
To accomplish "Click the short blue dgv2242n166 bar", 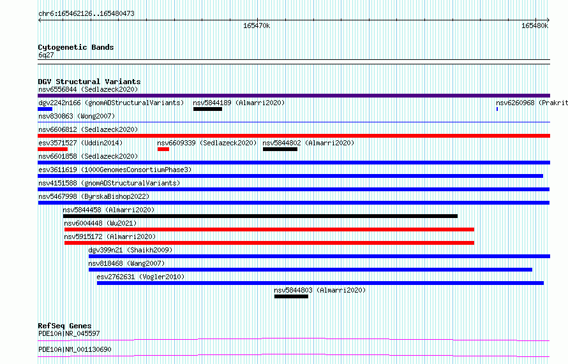I will 45,109.
